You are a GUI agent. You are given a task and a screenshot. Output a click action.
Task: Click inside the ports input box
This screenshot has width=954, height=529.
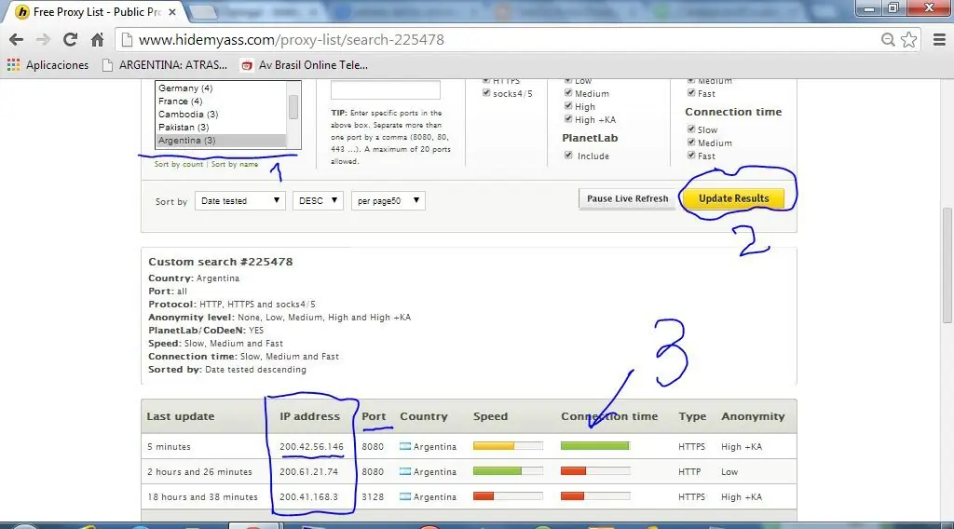pos(385,90)
